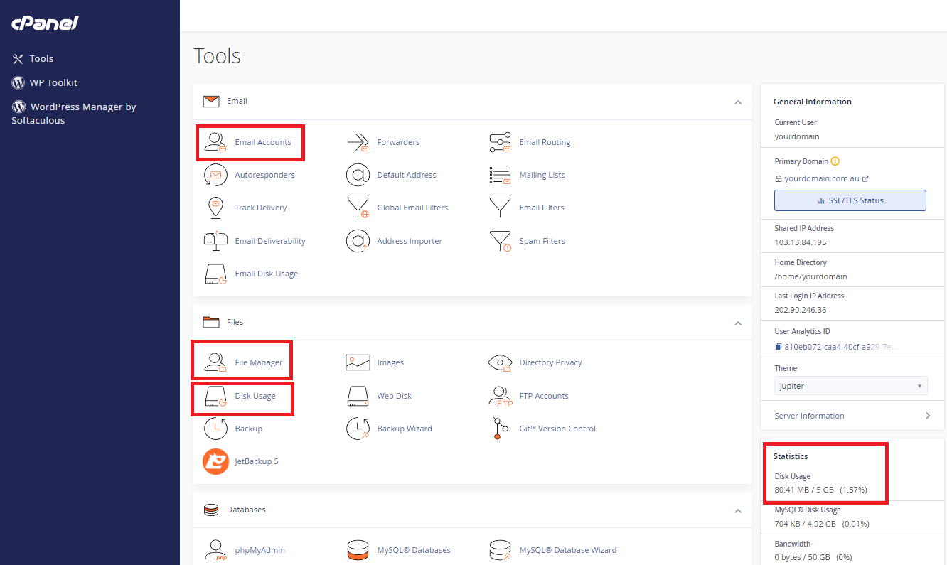Collapse the Files section chevron
The image size is (947, 565).
(738, 323)
